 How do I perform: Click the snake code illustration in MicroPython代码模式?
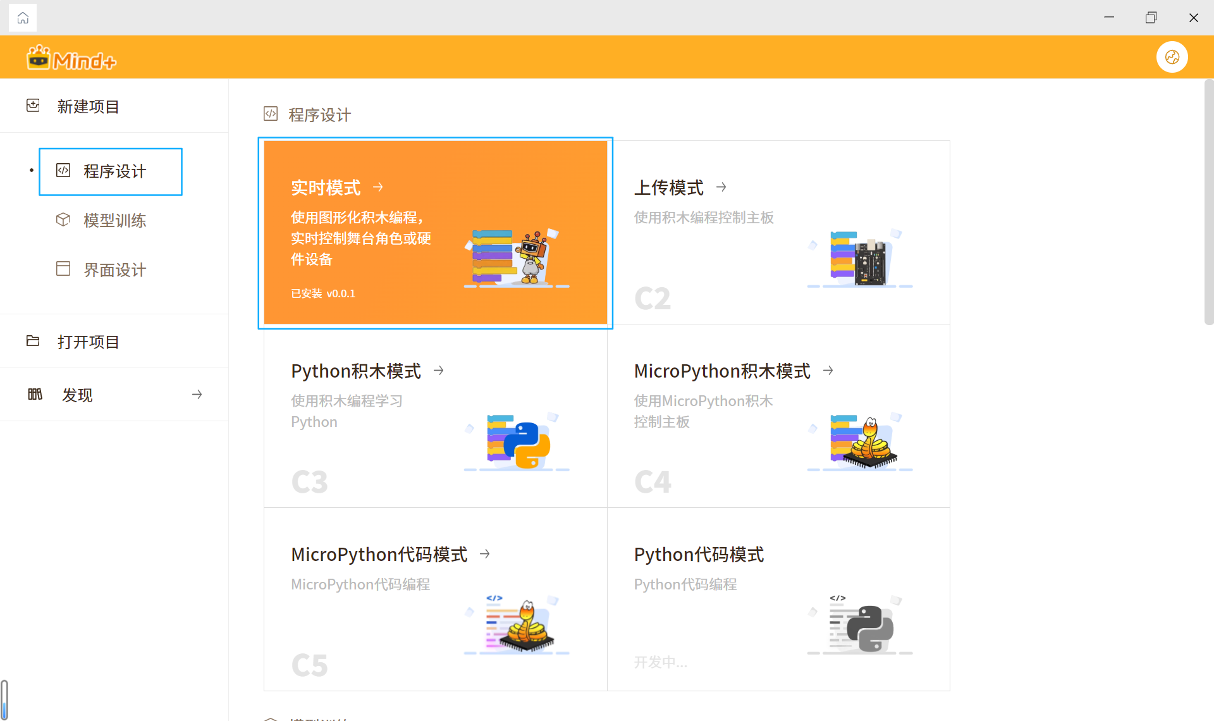[517, 625]
